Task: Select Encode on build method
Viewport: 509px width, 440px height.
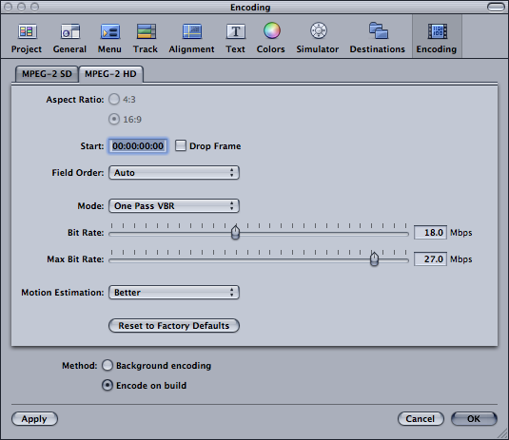Action: click(x=108, y=385)
